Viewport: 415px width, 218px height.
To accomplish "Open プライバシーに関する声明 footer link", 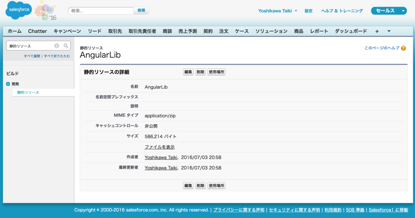I will tap(239, 210).
